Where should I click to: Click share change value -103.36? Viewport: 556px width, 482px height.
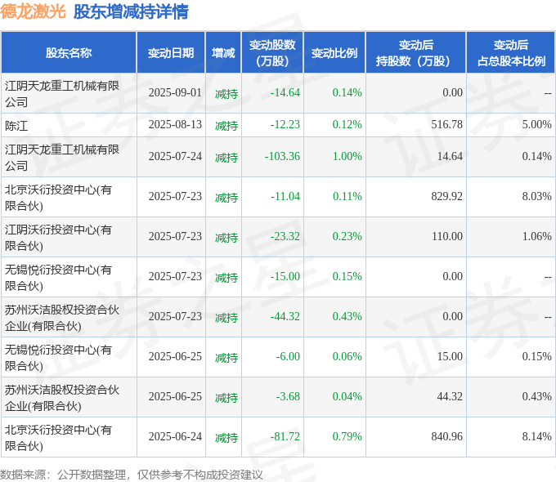tap(282, 157)
